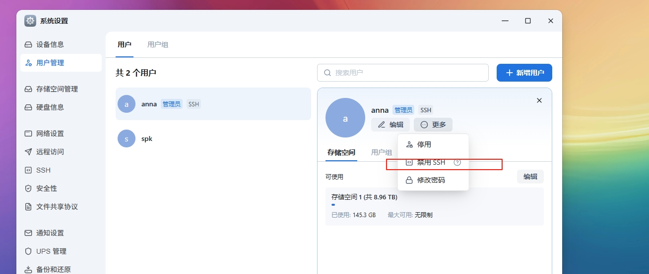Close the anna detail panel

pyautogui.click(x=539, y=100)
